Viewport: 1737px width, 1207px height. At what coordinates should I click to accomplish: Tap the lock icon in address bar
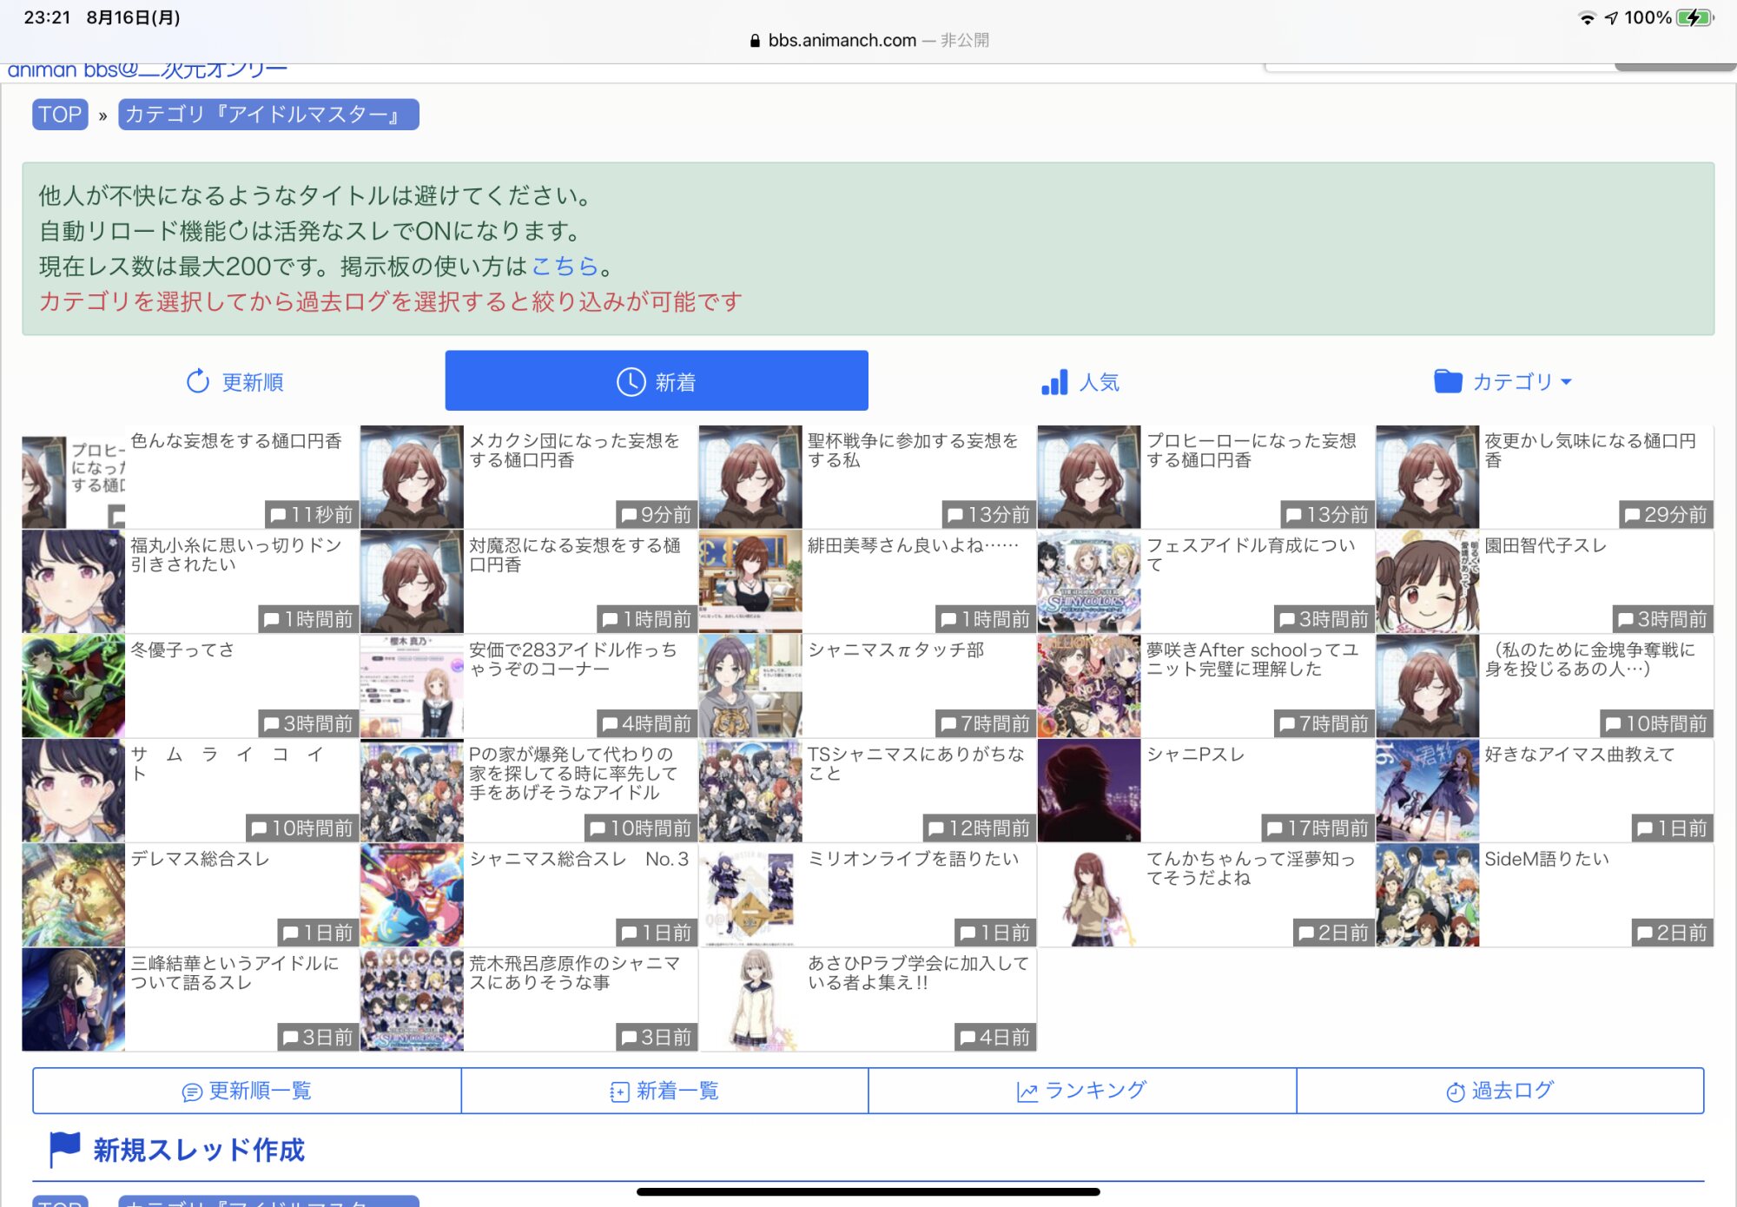click(x=755, y=41)
